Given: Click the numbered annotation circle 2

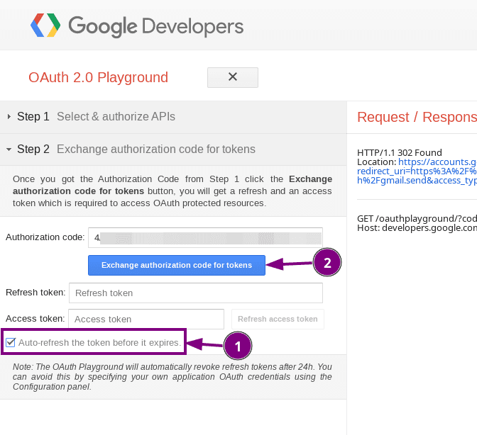Looking at the screenshot, I should pos(327,263).
